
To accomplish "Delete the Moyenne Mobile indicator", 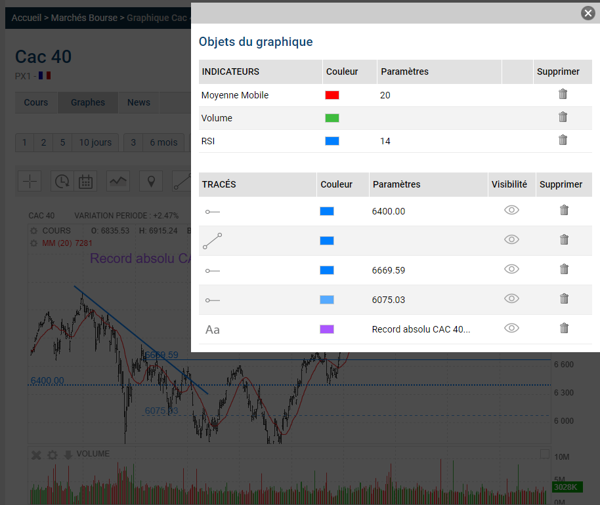I will tap(563, 94).
